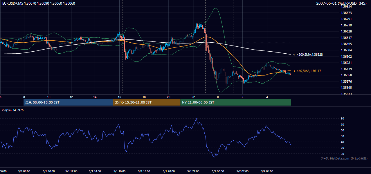Select the 東京 08:00-15:30 JST session bar
Viewport: 371px width, 174px height.
[68, 102]
